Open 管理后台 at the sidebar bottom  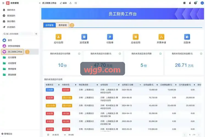pyautogui.click(x=7, y=134)
